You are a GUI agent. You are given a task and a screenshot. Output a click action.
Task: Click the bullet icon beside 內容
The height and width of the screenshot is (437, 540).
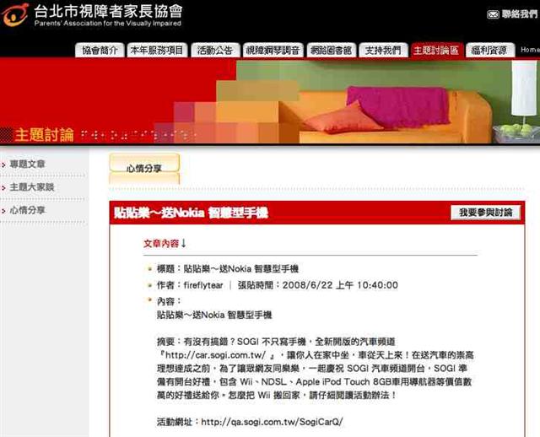(x=149, y=300)
